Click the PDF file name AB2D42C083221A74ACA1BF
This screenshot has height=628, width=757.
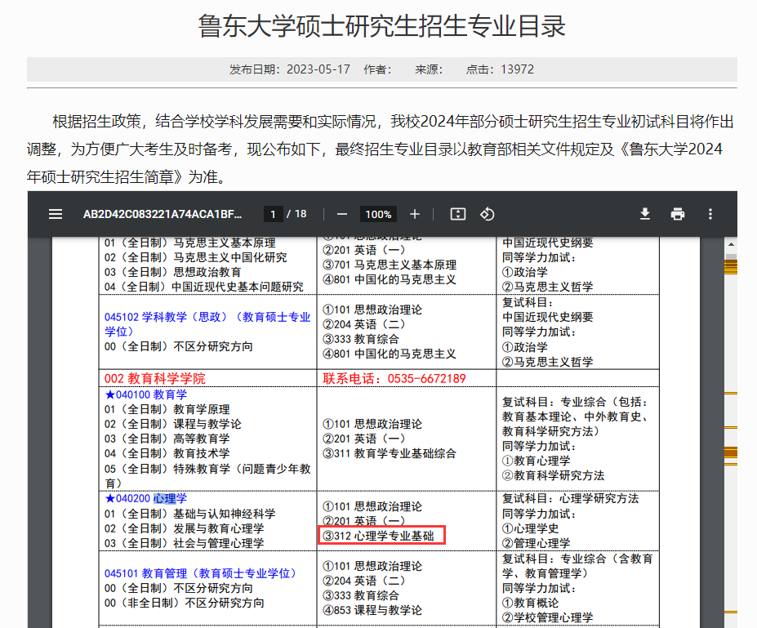pos(163,214)
